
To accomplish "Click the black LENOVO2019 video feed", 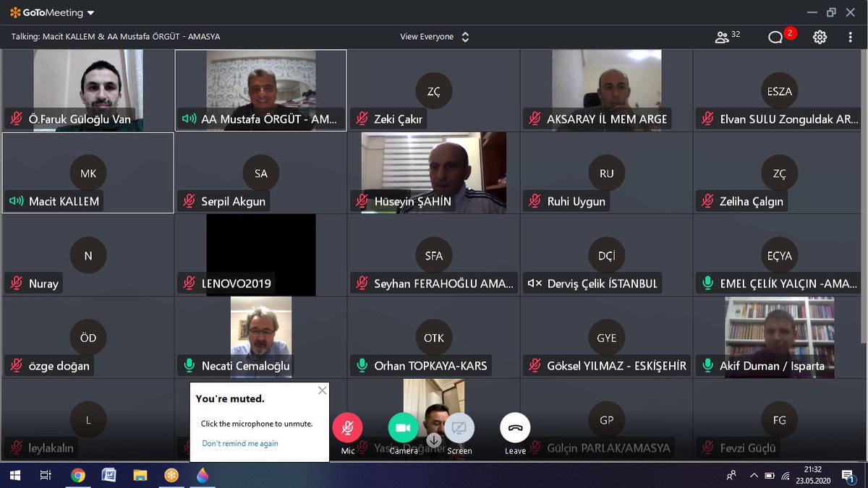I will point(261,254).
